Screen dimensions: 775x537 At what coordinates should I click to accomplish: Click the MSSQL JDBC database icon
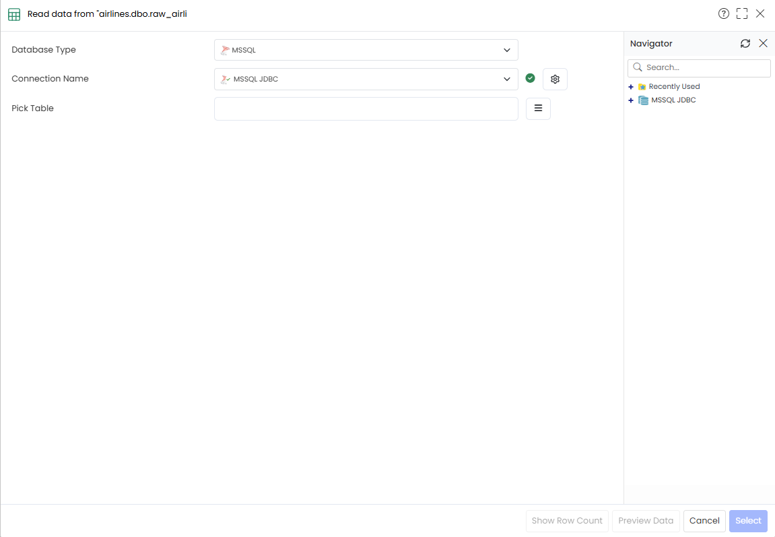pos(643,100)
